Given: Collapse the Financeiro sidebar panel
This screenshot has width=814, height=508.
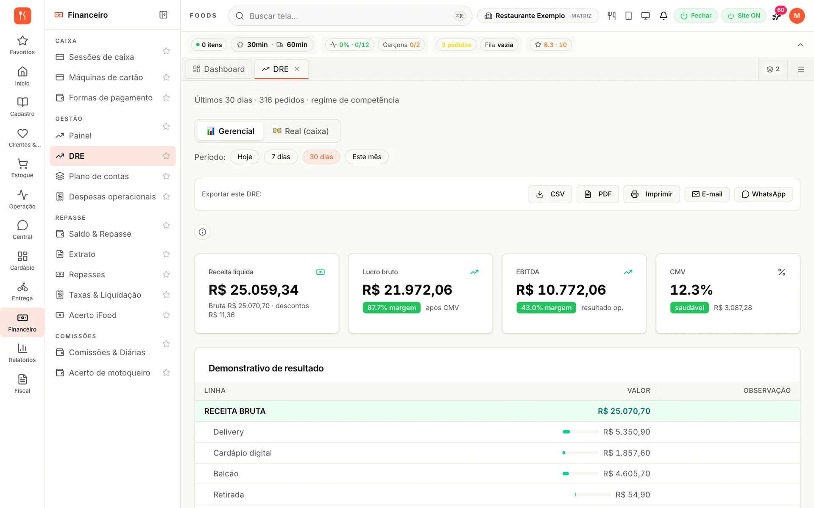Looking at the screenshot, I should [163, 15].
